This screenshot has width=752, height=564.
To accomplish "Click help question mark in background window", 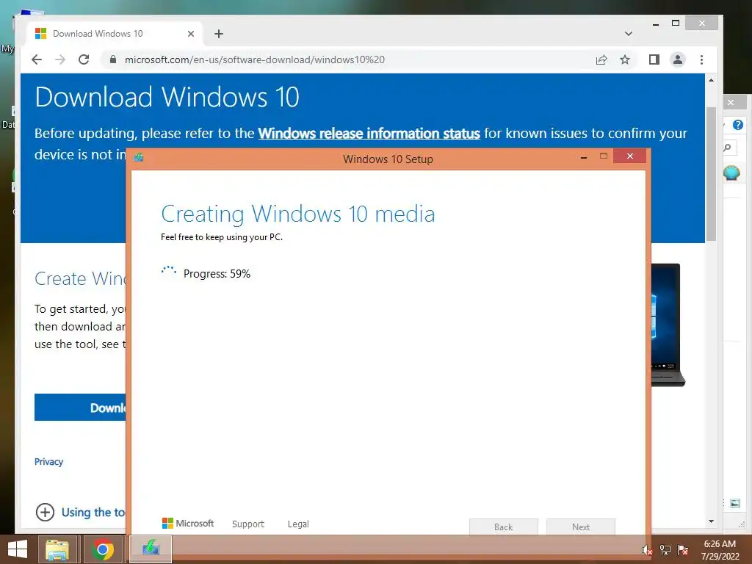I will (737, 125).
